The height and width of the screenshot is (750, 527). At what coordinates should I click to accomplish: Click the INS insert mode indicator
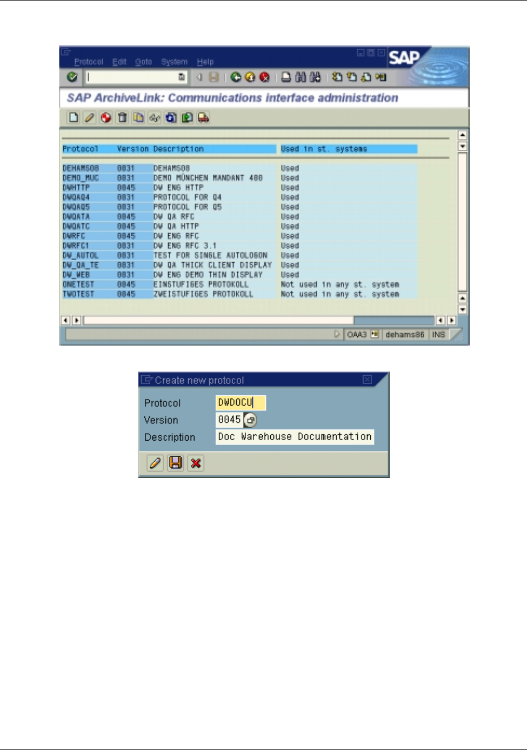438,335
